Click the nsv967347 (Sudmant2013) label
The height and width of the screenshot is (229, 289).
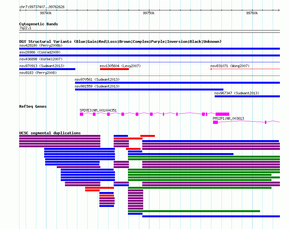(x=237, y=93)
